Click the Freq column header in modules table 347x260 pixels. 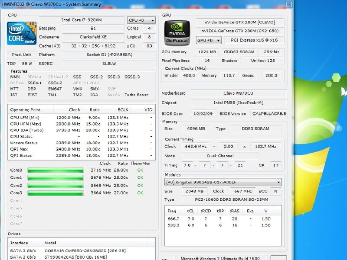175,211
